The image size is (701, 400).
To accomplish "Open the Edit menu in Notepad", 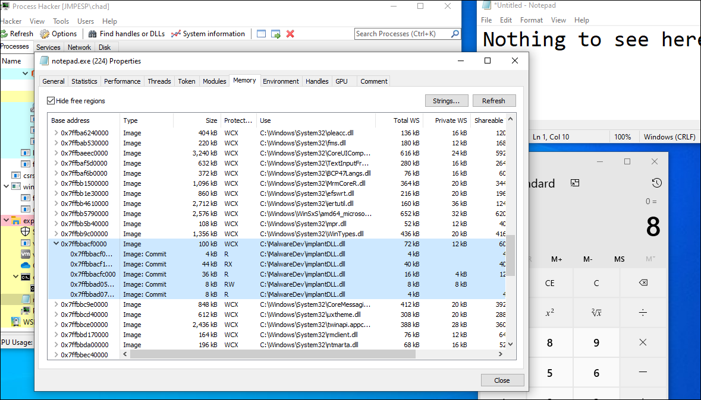I will [506, 20].
